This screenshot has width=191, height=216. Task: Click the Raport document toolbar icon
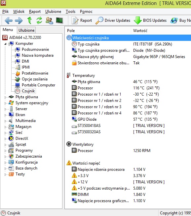(75, 20)
